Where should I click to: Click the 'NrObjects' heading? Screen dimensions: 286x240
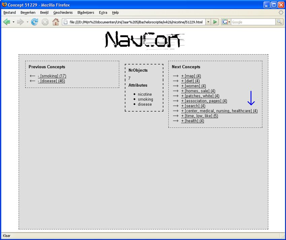coord(138,70)
